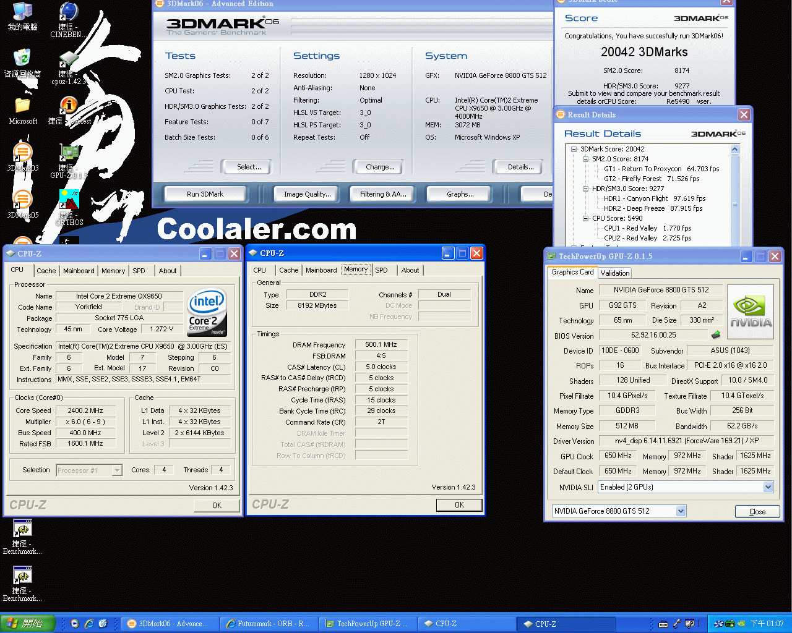The image size is (792, 633).
Task: Open Internet Explorer from Quick Launch
Action: click(89, 624)
